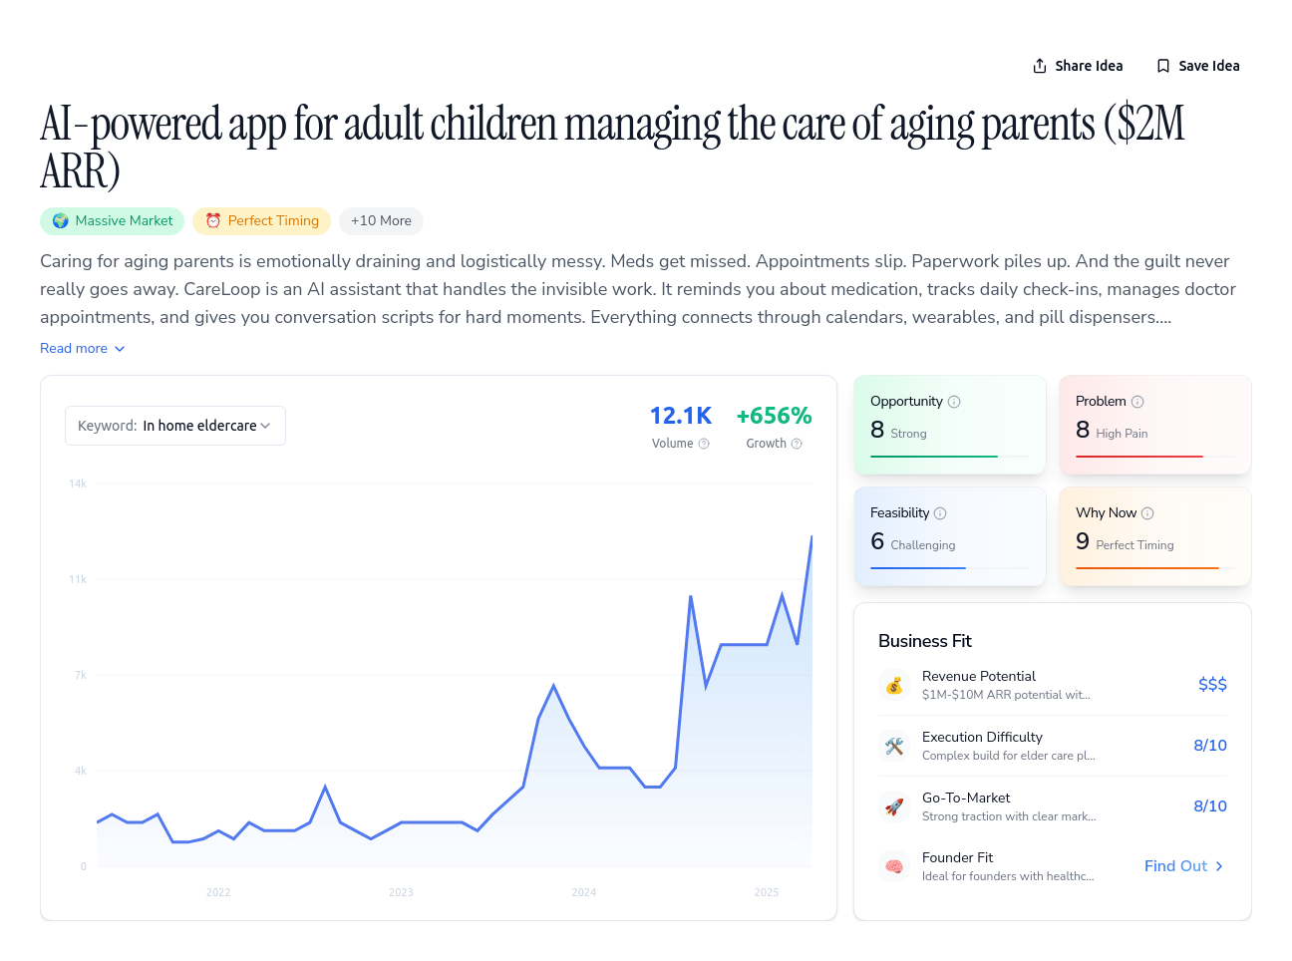
Task: Click the Go-To-Market rocket icon
Action: [x=894, y=806]
